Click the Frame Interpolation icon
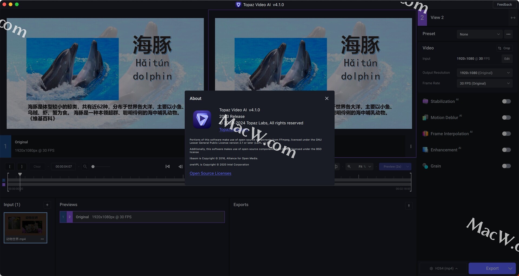 coord(425,134)
